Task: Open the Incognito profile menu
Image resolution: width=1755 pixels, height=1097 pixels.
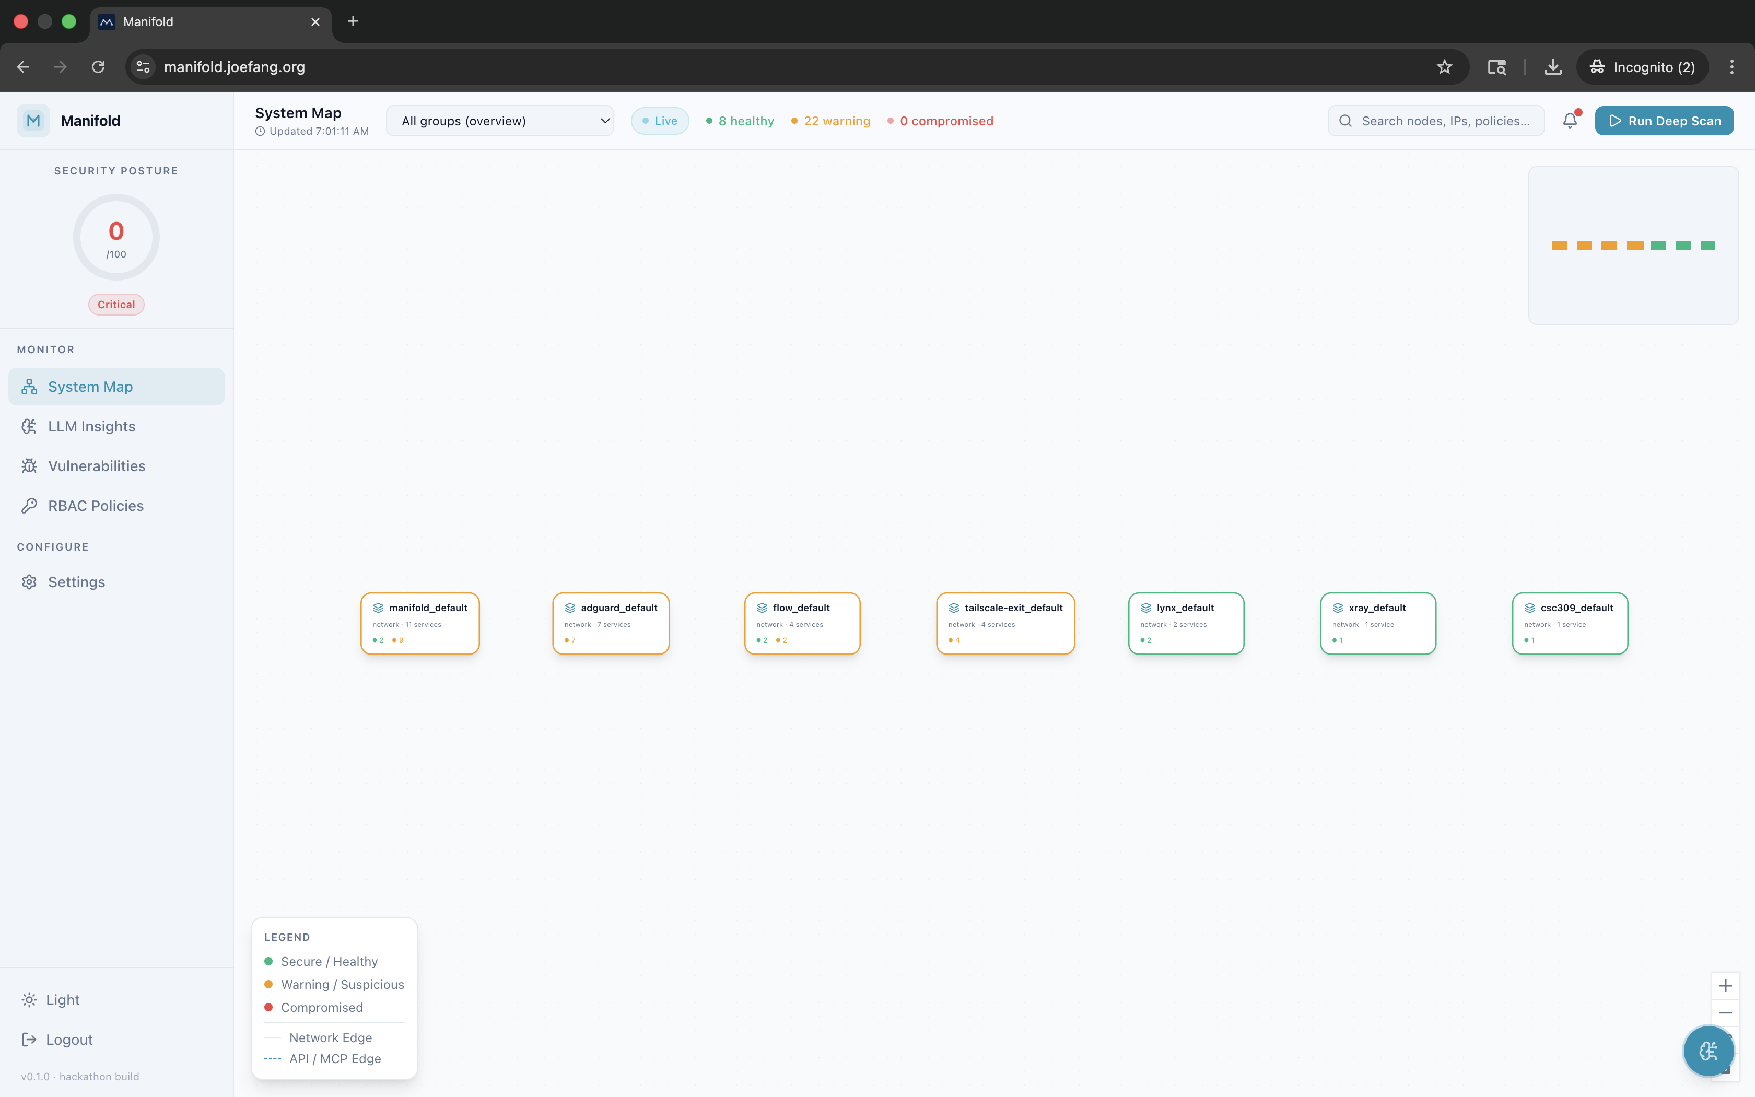Action: pyautogui.click(x=1642, y=67)
